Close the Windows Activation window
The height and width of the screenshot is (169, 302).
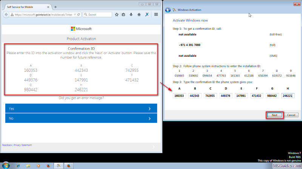pyautogui.click(x=297, y=4)
